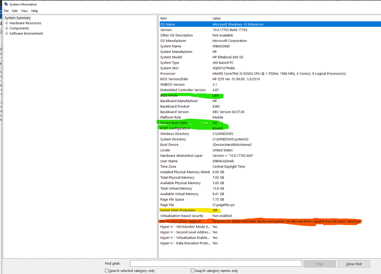Open the Edit menu
Image resolution: width=381 pixels, height=274 pixels.
point(15,10)
